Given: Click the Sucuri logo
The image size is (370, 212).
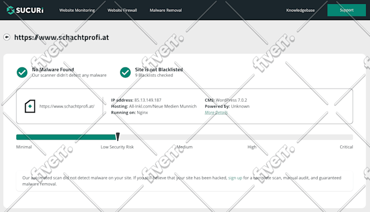Looking at the screenshot, I should point(25,10).
